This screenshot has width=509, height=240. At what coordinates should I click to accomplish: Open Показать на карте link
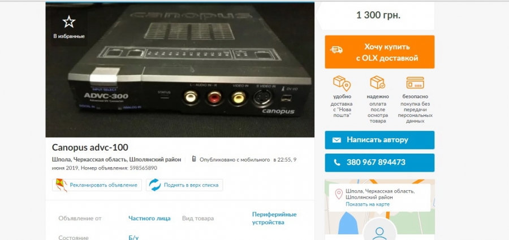click(368, 204)
